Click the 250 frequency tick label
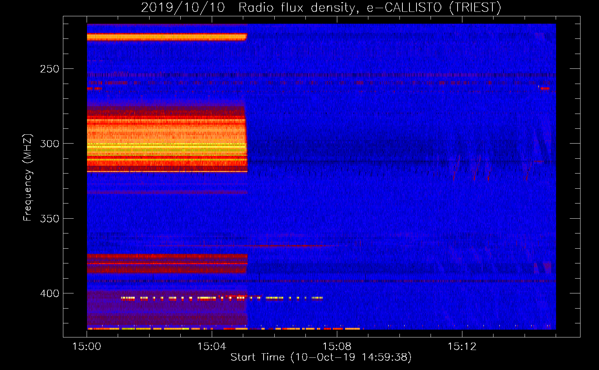The image size is (599, 370). coord(50,69)
